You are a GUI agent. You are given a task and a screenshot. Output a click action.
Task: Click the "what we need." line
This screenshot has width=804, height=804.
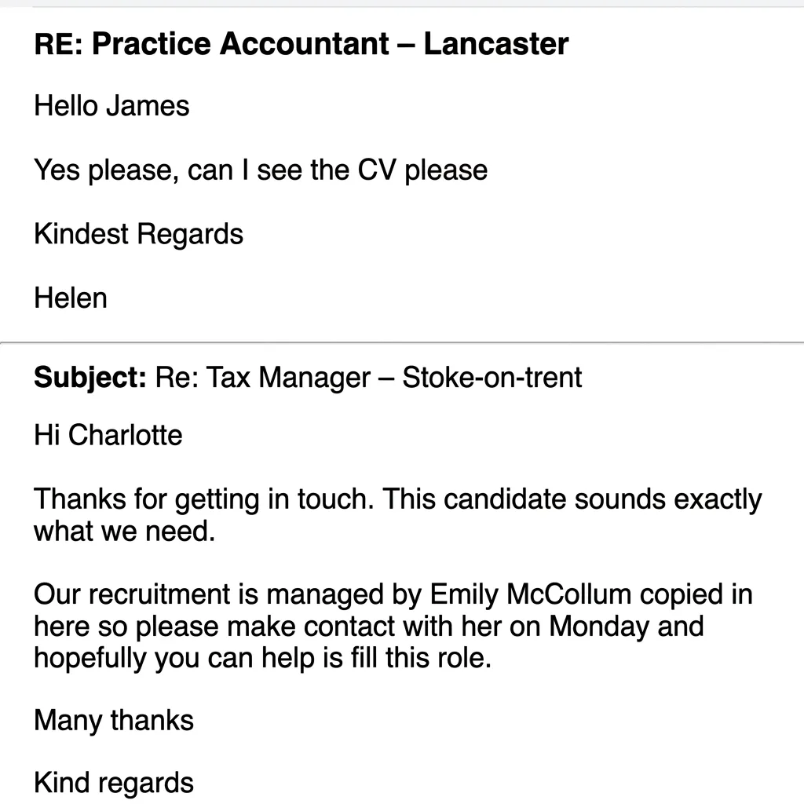124,531
